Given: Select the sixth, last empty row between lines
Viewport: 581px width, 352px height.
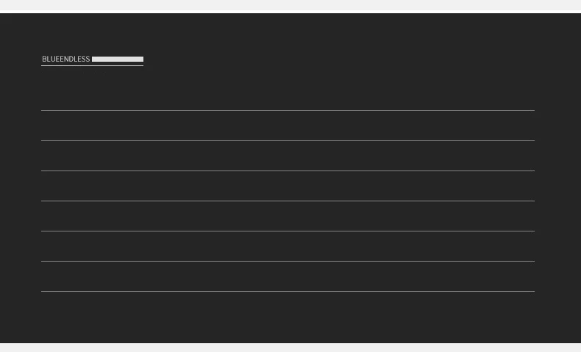Looking at the screenshot, I should [x=288, y=276].
